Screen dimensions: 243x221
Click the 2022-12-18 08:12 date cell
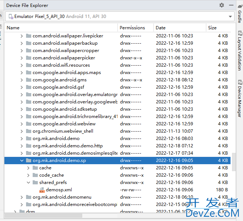174,80
